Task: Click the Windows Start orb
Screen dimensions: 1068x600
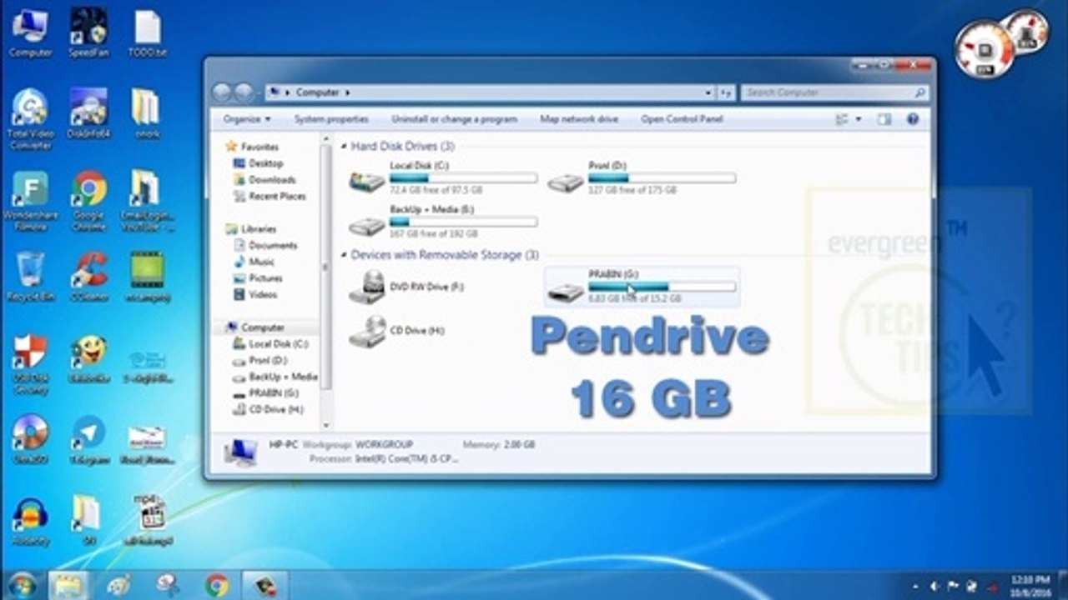Action: pos(22,585)
